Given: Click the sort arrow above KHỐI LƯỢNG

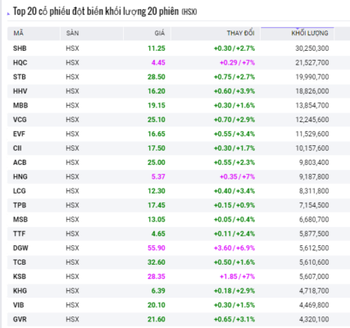Looking at the screenshot, I should (298, 28).
